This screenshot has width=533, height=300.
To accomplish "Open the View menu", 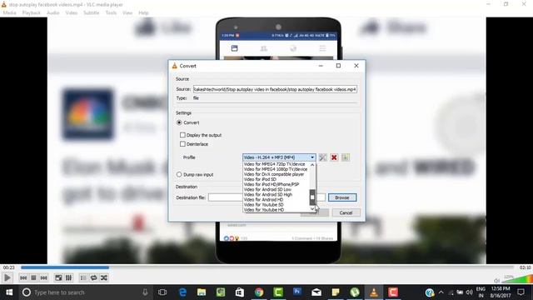I will (127, 12).
